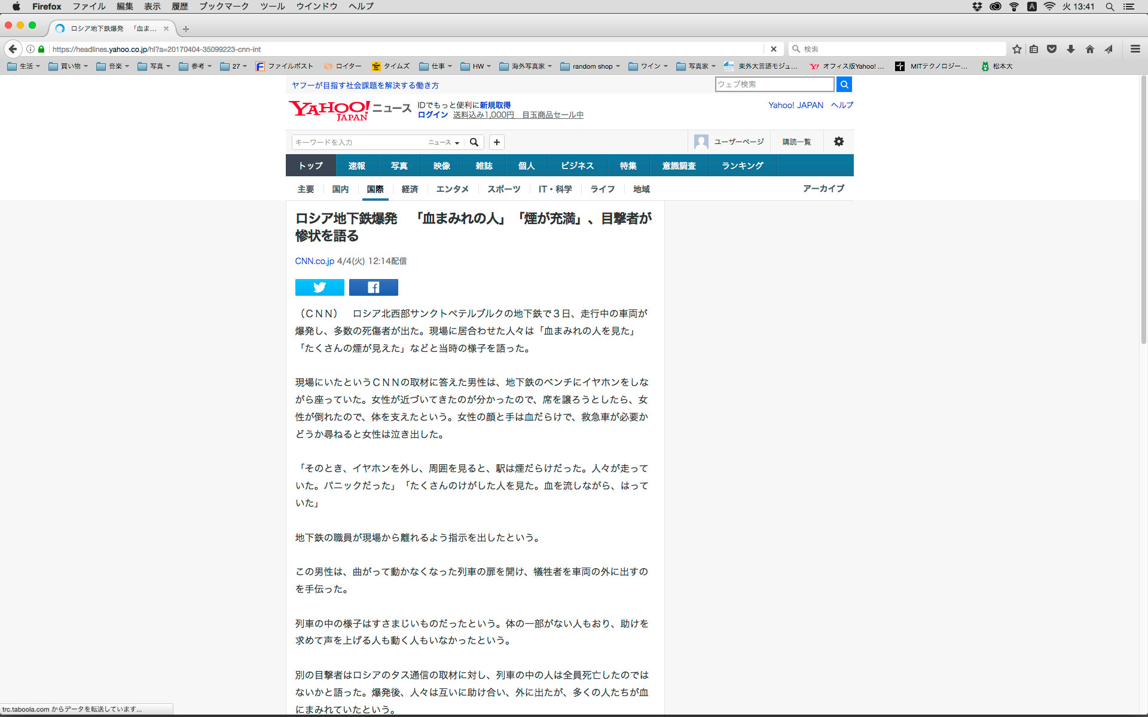Expand the random shop bookmarks folder
This screenshot has height=717, width=1148.
[x=590, y=66]
